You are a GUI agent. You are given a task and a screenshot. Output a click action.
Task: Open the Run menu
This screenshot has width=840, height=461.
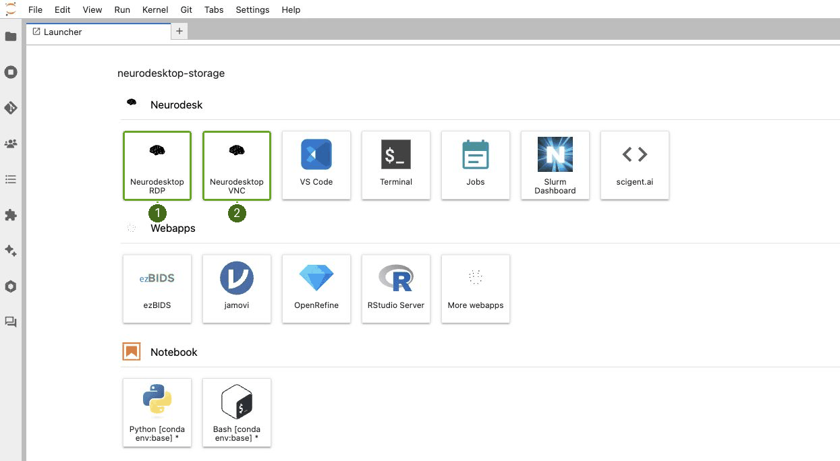pyautogui.click(x=122, y=9)
